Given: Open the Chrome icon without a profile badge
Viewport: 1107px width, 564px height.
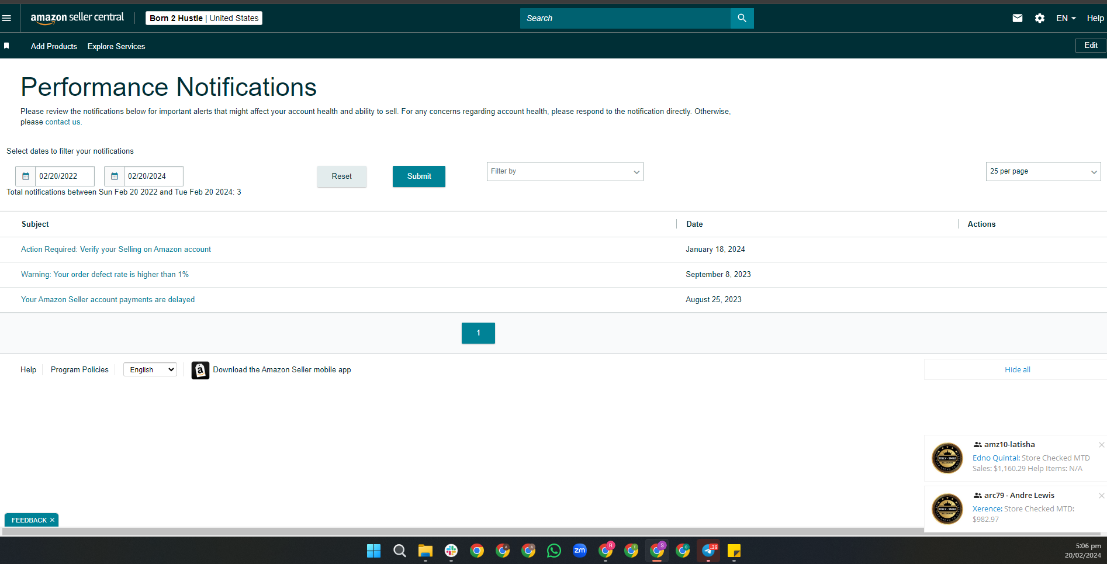Looking at the screenshot, I should tap(477, 551).
